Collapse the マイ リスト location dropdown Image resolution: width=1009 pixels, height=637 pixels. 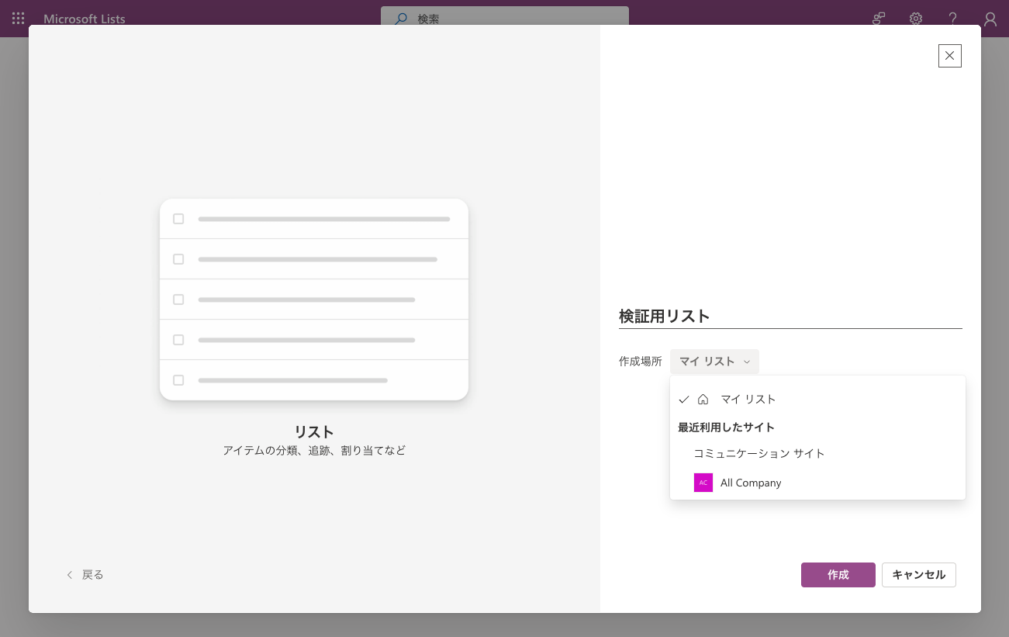(x=714, y=362)
